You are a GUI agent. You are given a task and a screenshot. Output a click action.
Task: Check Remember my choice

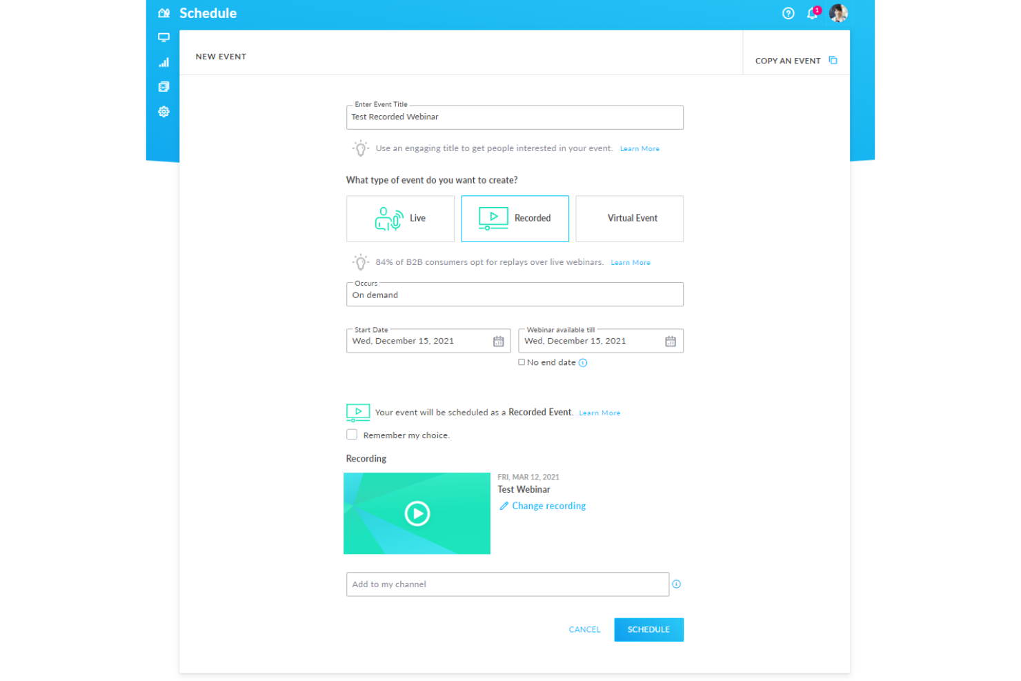coord(352,434)
